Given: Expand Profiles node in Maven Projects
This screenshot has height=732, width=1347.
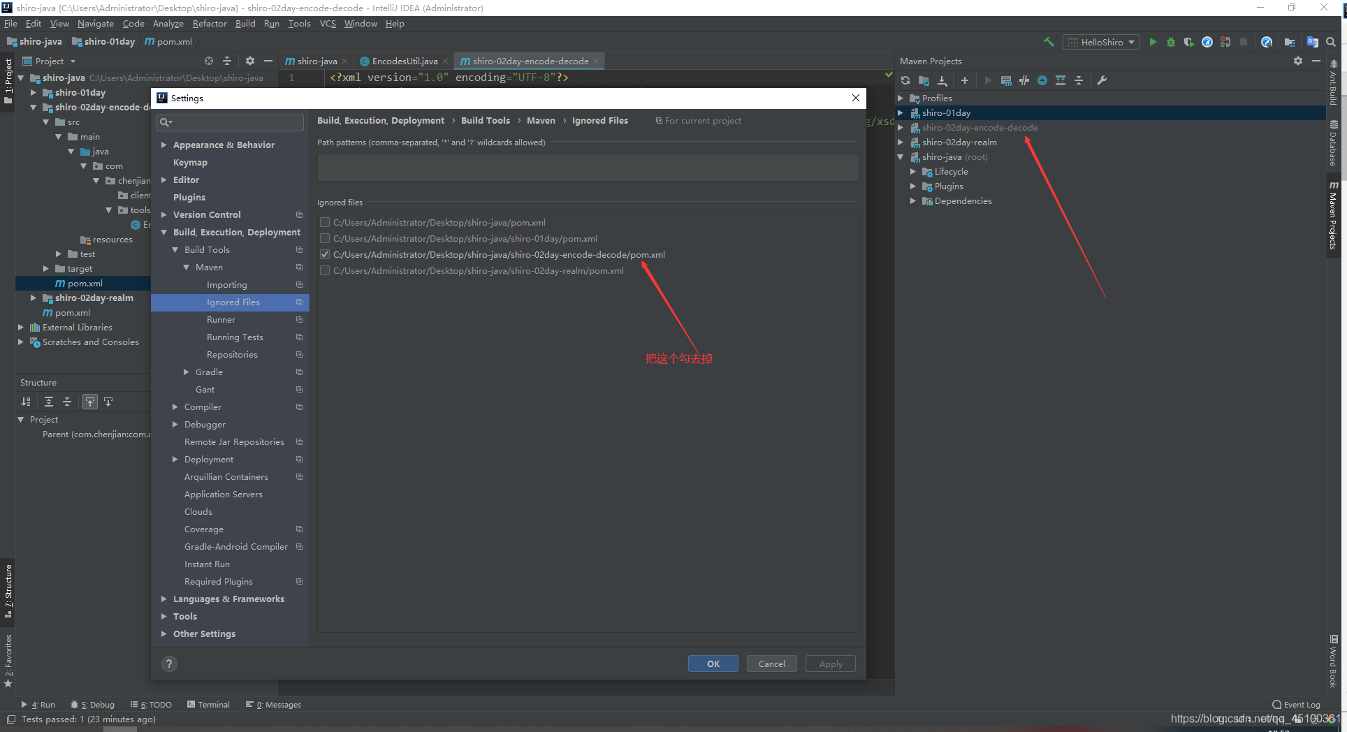Looking at the screenshot, I should [x=901, y=98].
